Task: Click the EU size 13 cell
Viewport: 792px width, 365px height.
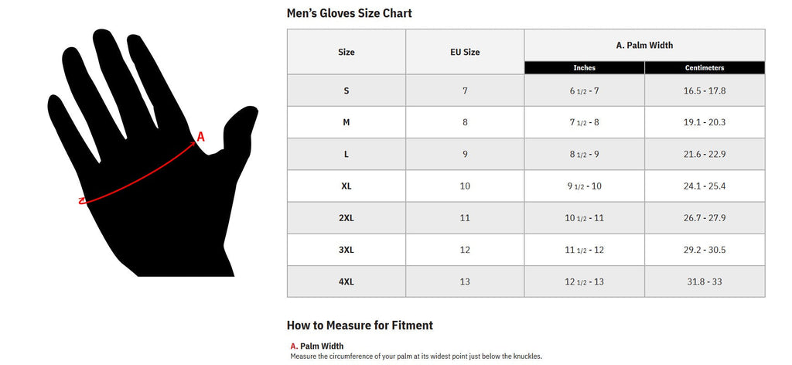Action: 465,281
